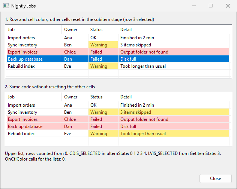
Task: Click 'Ana' owner cell in upper list
Action: pos(75,38)
